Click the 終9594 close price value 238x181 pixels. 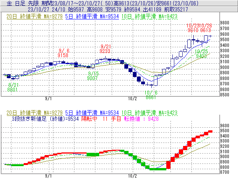(x=132, y=10)
